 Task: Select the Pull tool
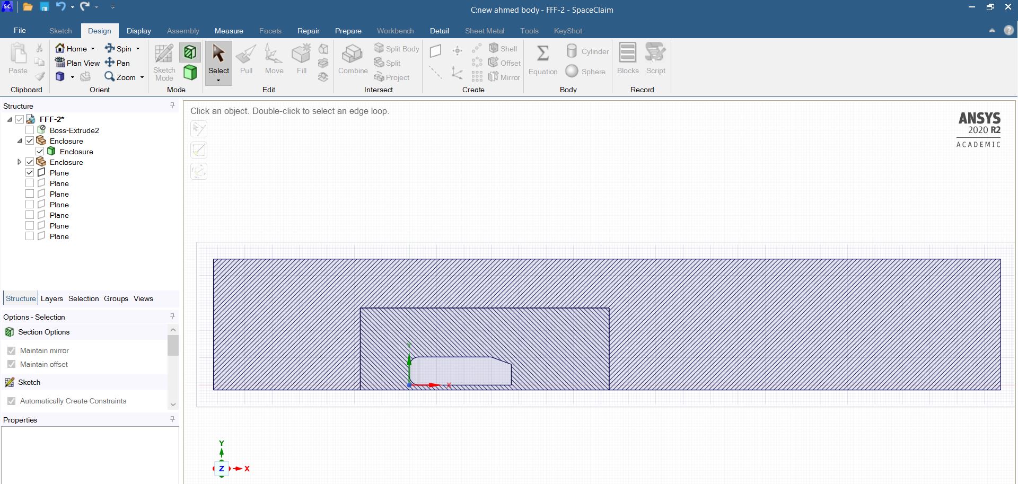click(x=245, y=59)
